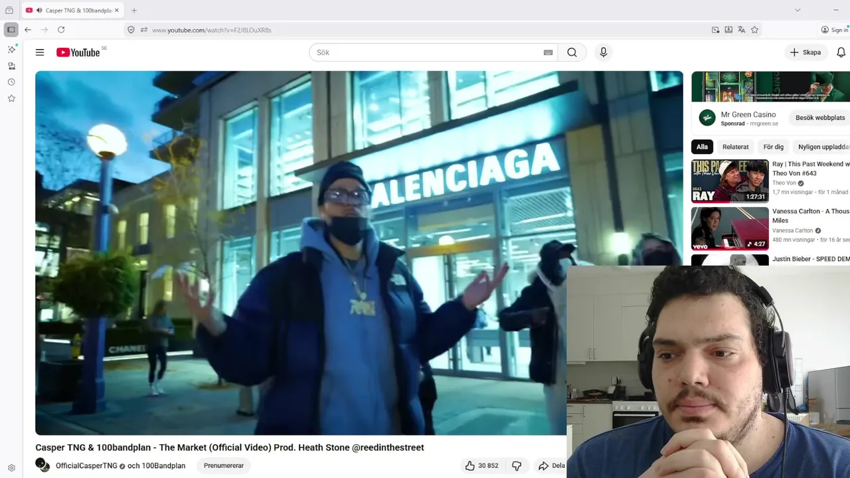Open the notifications bell

[x=841, y=52]
